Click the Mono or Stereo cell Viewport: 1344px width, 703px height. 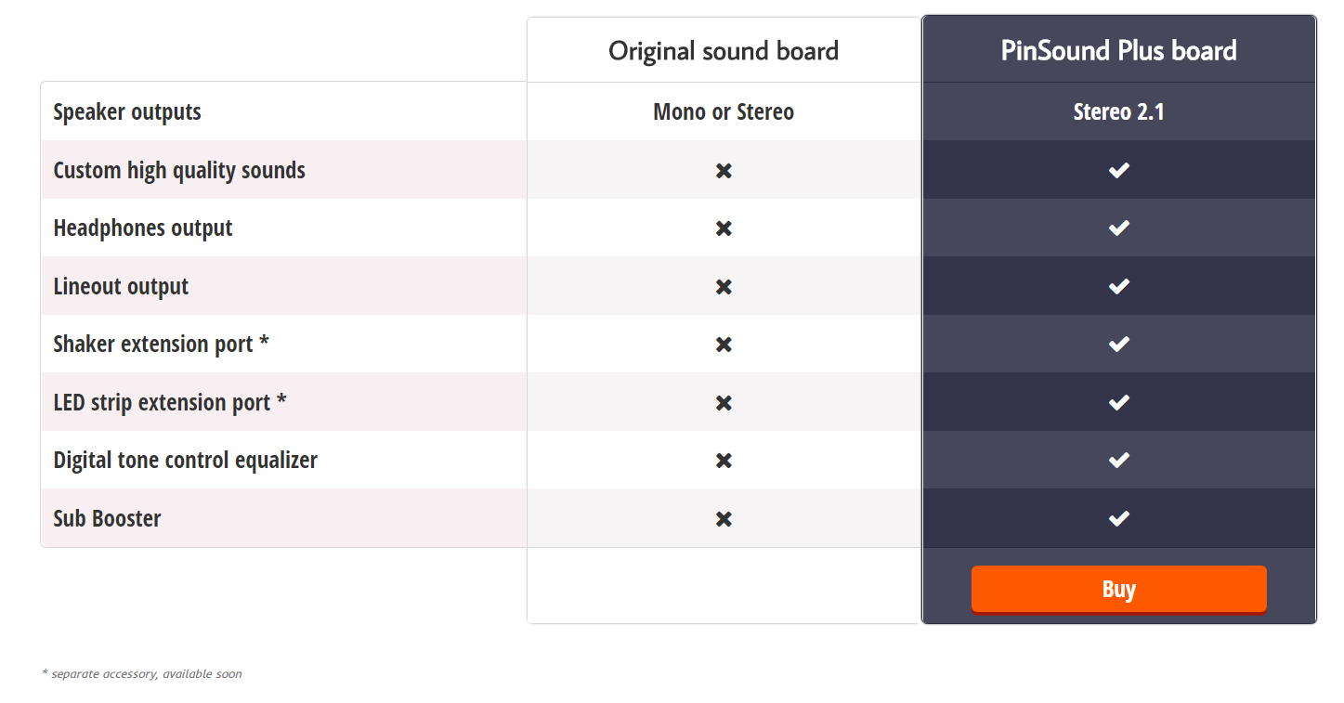pyautogui.click(x=724, y=112)
